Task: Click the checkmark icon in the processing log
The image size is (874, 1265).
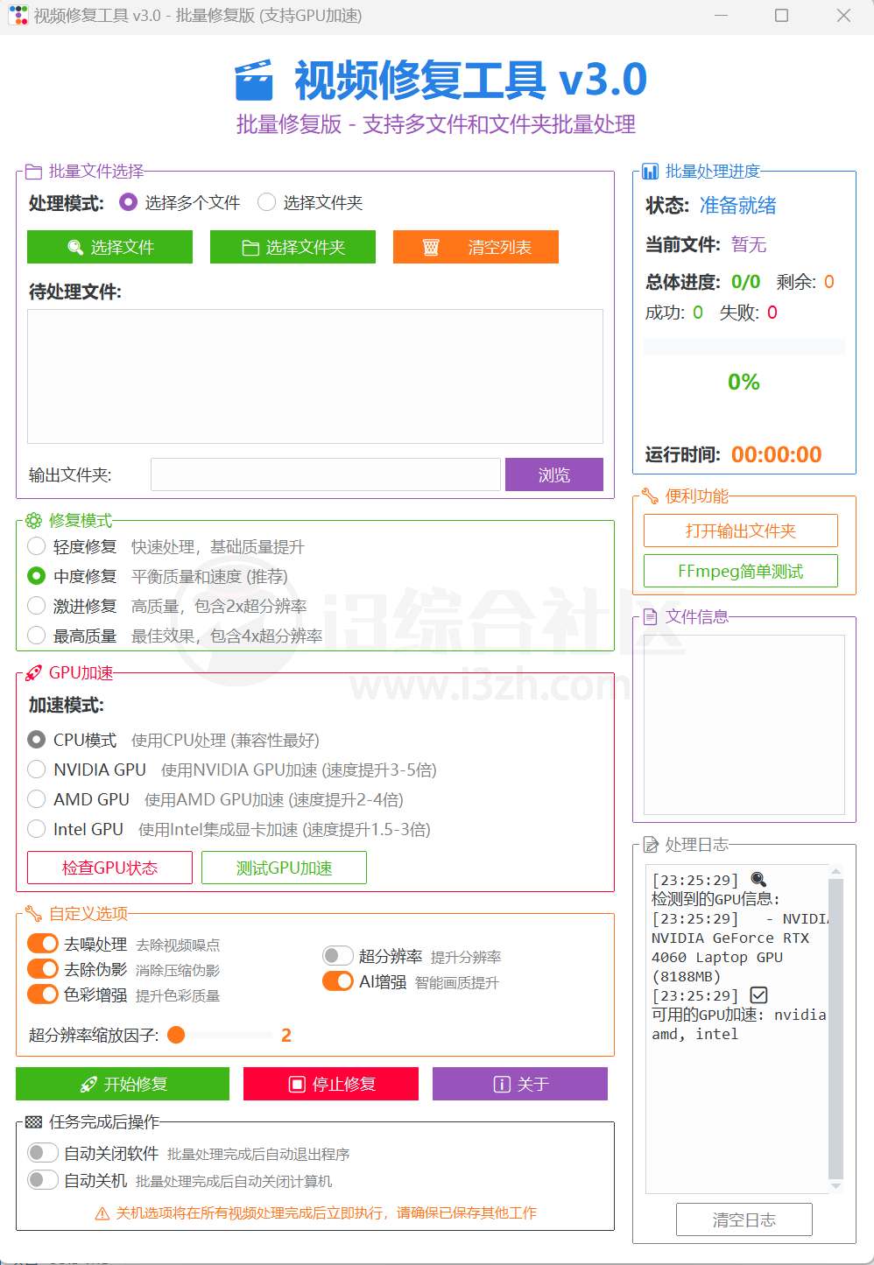Action: point(759,995)
